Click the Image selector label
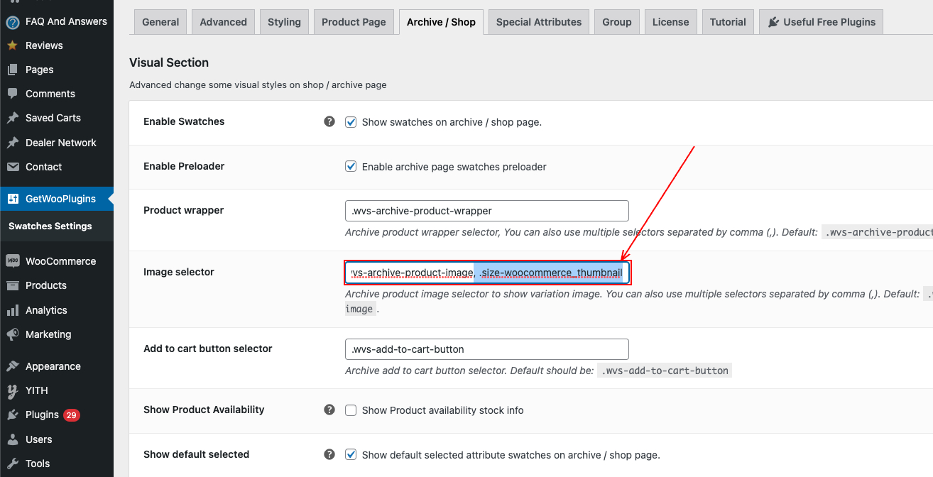Screen dimensions: 933x477 (179, 272)
